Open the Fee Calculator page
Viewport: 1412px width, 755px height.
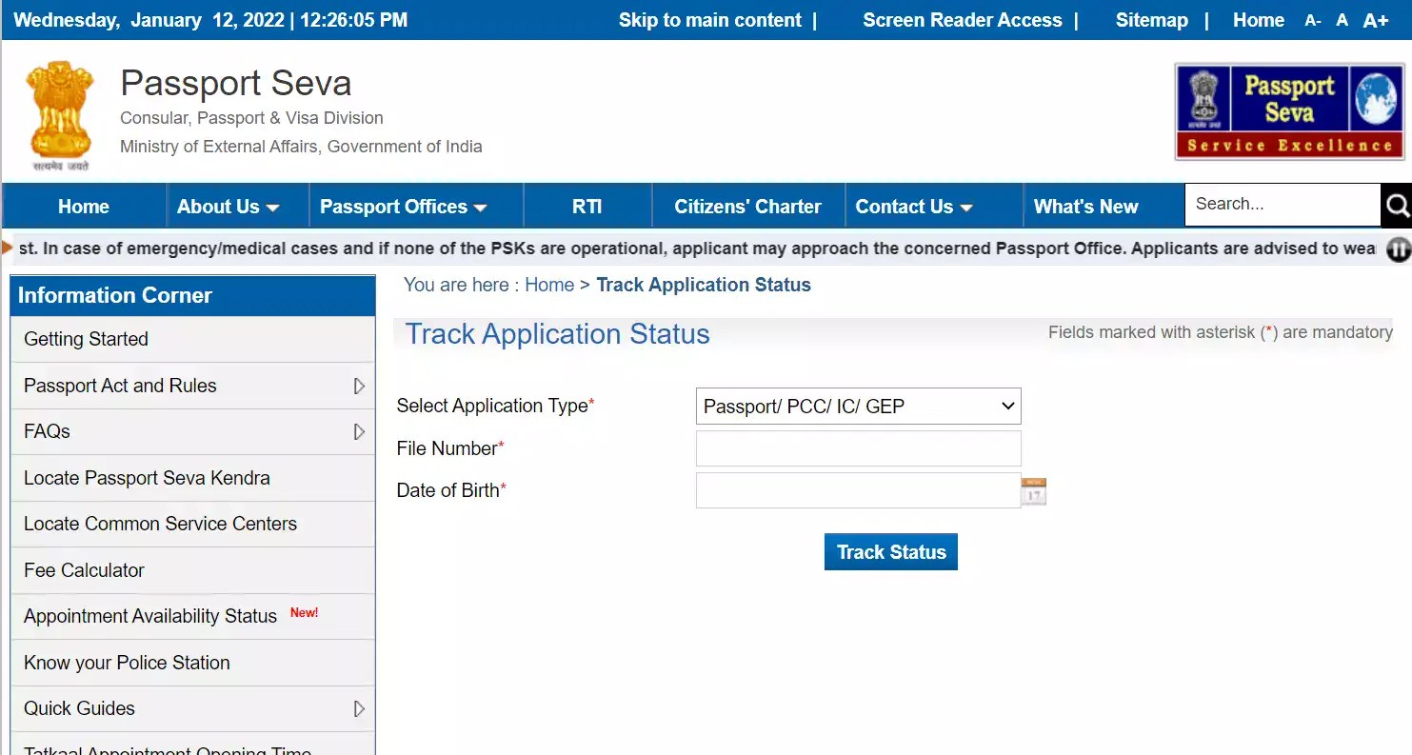pos(84,569)
